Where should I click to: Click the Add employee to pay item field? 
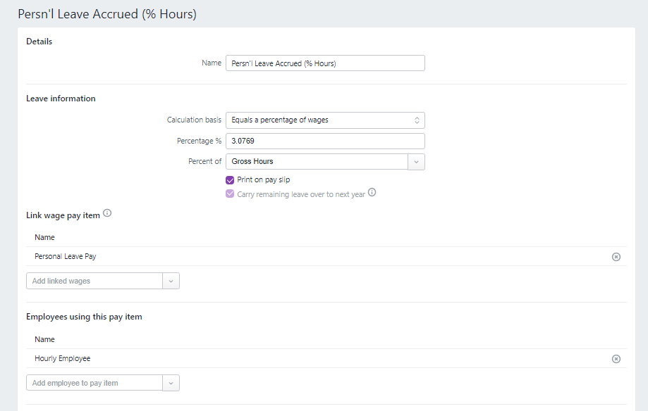[x=94, y=384]
